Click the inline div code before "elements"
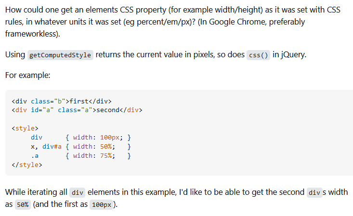353x216 pixels. [78, 193]
